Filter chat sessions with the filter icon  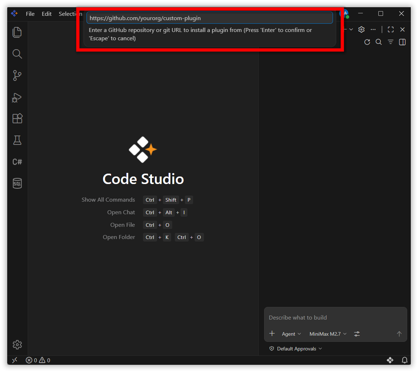391,42
